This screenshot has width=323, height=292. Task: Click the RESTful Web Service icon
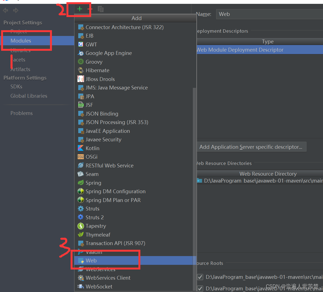(x=81, y=165)
